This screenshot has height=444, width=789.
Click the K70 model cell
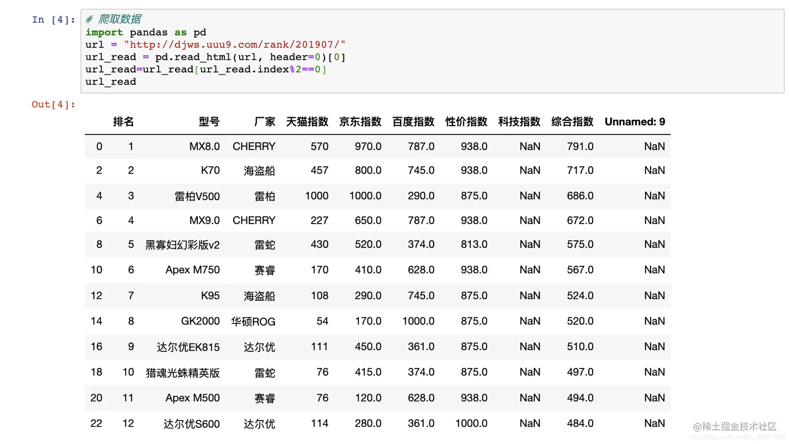(x=210, y=170)
